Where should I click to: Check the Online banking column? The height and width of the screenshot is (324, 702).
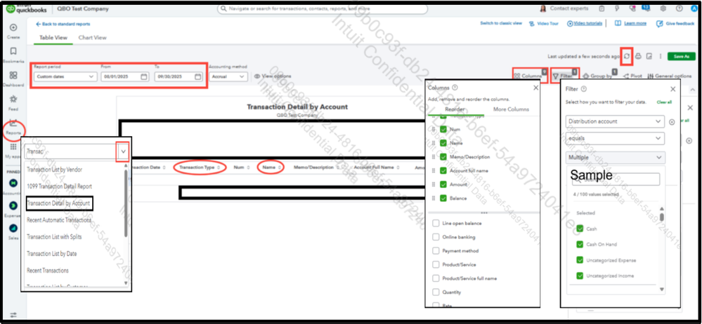coord(436,237)
